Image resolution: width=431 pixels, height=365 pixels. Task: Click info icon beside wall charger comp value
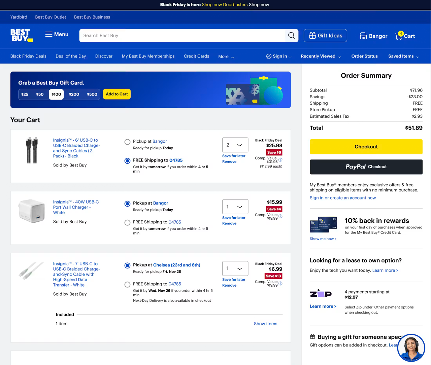(x=280, y=216)
